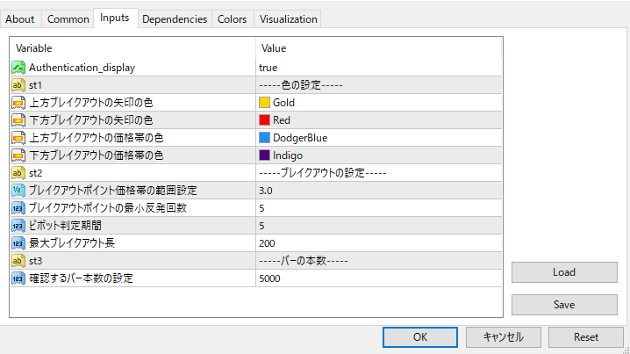Click the integer icon for 確認するバー本数の設定

click(x=18, y=278)
